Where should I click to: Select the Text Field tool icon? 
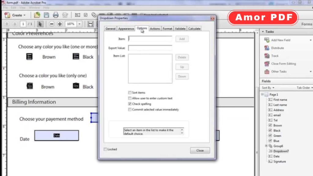tap(77, 15)
